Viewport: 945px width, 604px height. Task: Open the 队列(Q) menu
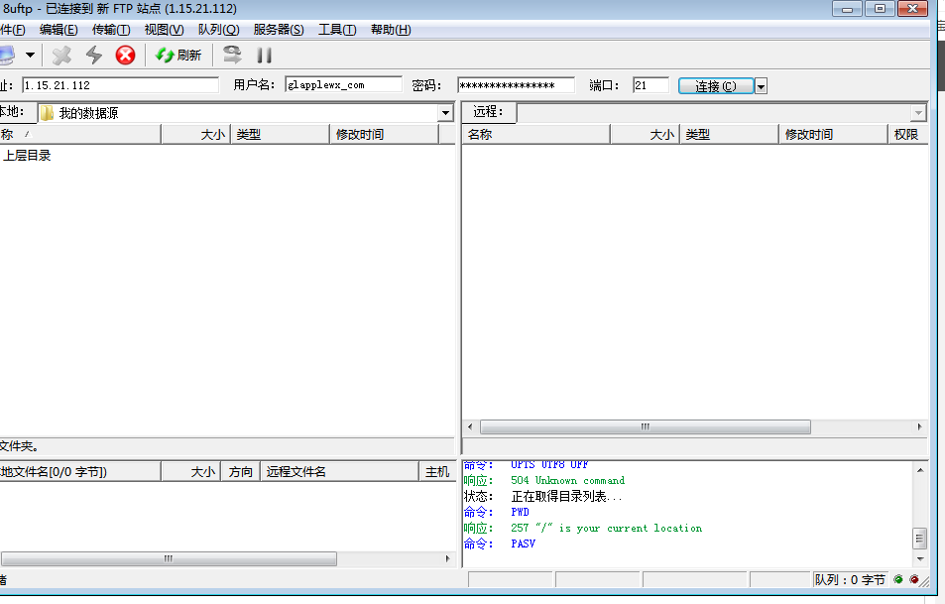point(218,30)
